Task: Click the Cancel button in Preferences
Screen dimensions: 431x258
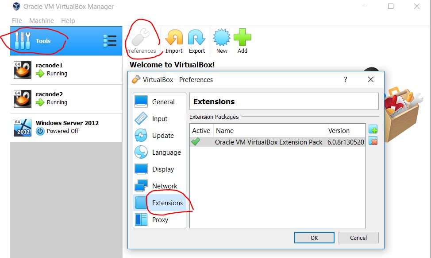Action: pyautogui.click(x=358, y=238)
